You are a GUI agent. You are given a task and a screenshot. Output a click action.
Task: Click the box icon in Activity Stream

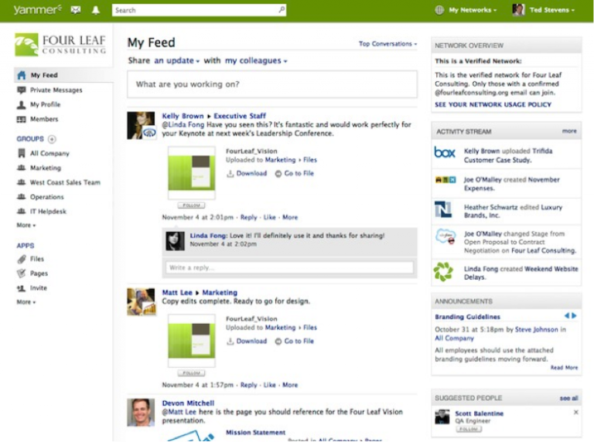tap(445, 153)
